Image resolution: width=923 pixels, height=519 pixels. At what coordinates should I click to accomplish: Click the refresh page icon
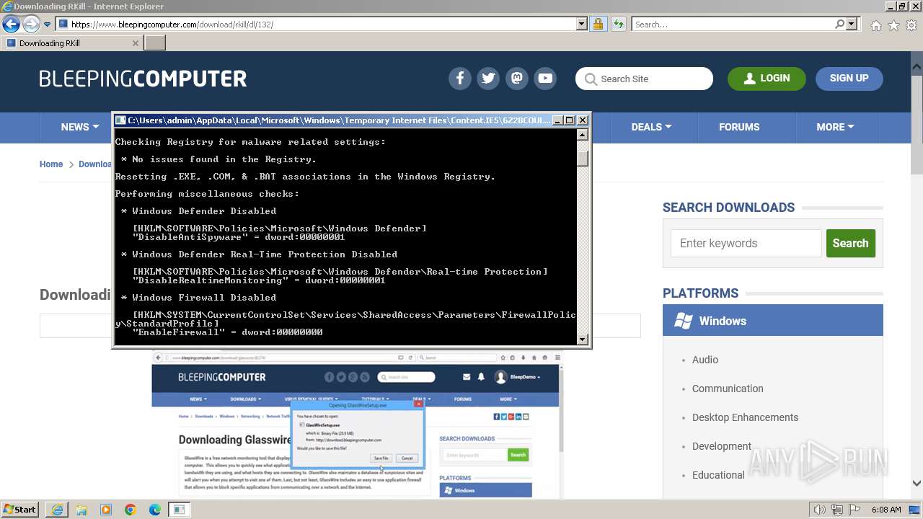tap(618, 24)
